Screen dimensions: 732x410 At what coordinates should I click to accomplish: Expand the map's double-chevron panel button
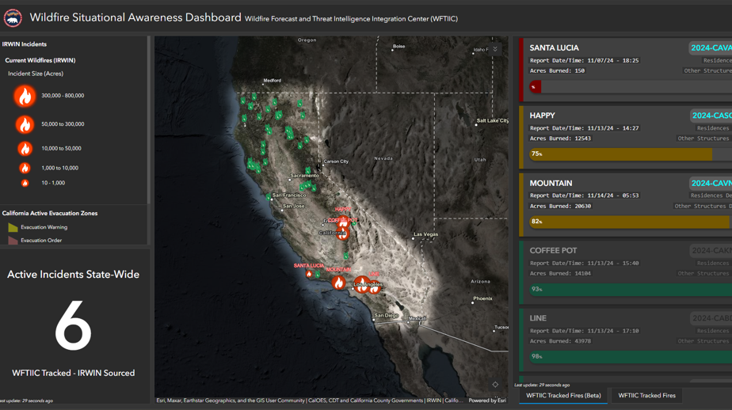495,49
